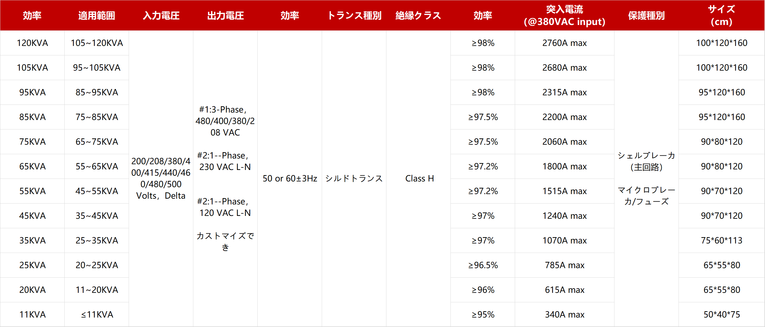Select the 1800A max cell
The width and height of the screenshot is (765, 327).
pyautogui.click(x=564, y=167)
